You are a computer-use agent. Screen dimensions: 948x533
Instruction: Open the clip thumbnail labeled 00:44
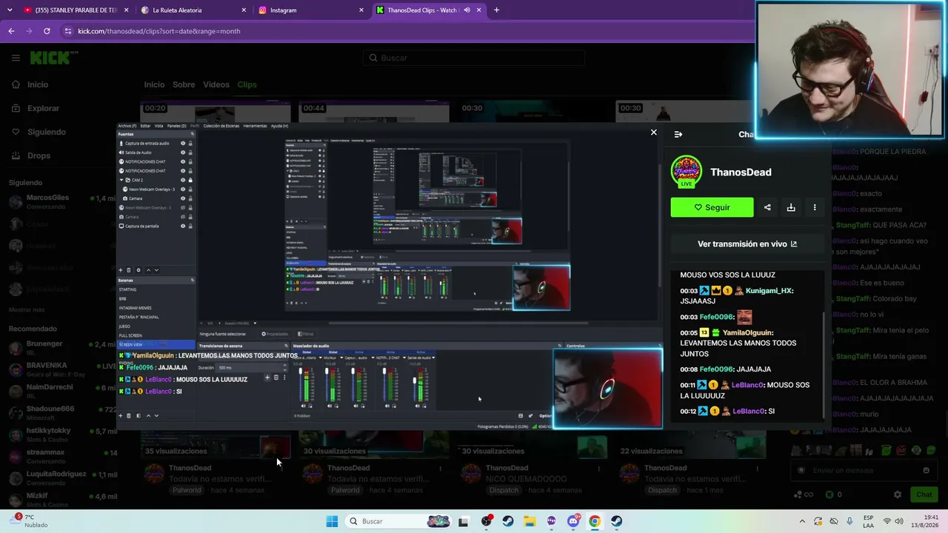(x=374, y=113)
